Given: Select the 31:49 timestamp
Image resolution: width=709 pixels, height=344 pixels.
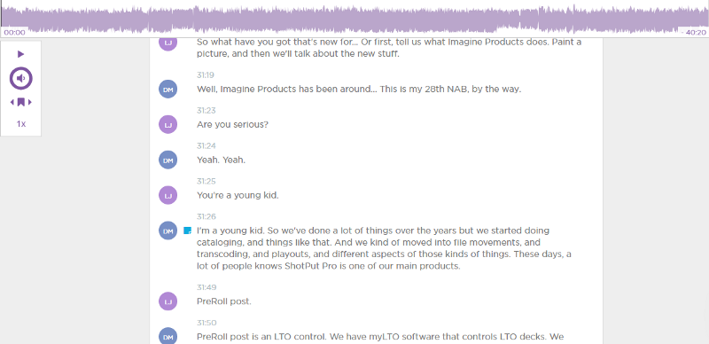Looking at the screenshot, I should (206, 287).
